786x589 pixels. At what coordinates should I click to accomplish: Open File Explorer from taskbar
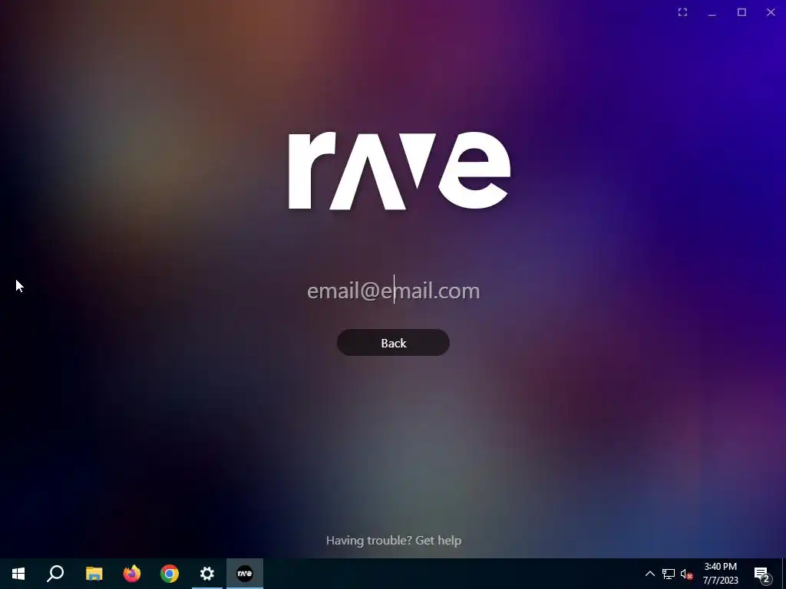click(x=94, y=574)
